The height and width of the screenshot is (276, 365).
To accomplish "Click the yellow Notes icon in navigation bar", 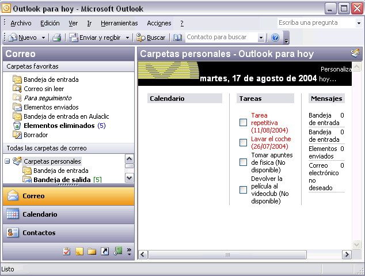I will click(x=79, y=251).
